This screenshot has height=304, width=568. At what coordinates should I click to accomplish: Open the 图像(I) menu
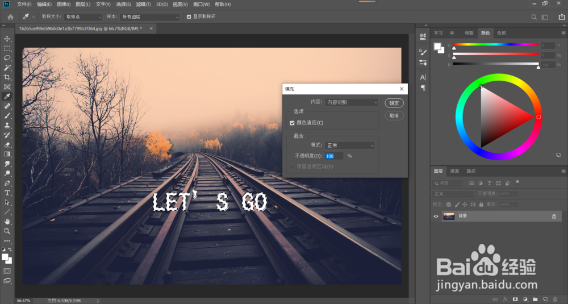[64, 5]
